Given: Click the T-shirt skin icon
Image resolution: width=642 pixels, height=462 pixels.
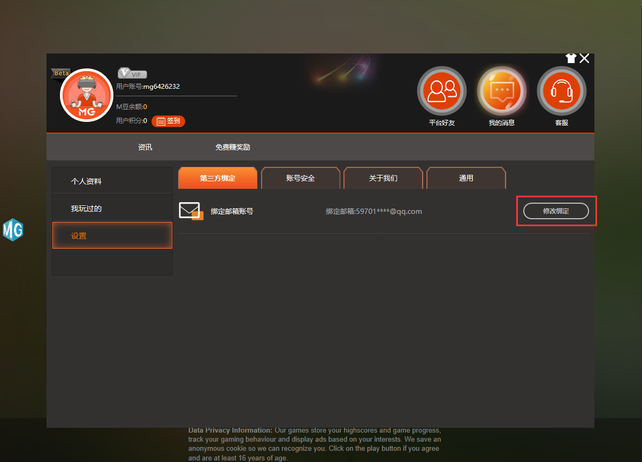Looking at the screenshot, I should 571,58.
